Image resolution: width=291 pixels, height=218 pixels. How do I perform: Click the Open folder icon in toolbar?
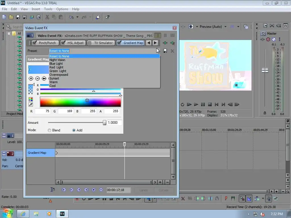(x=11, y=17)
